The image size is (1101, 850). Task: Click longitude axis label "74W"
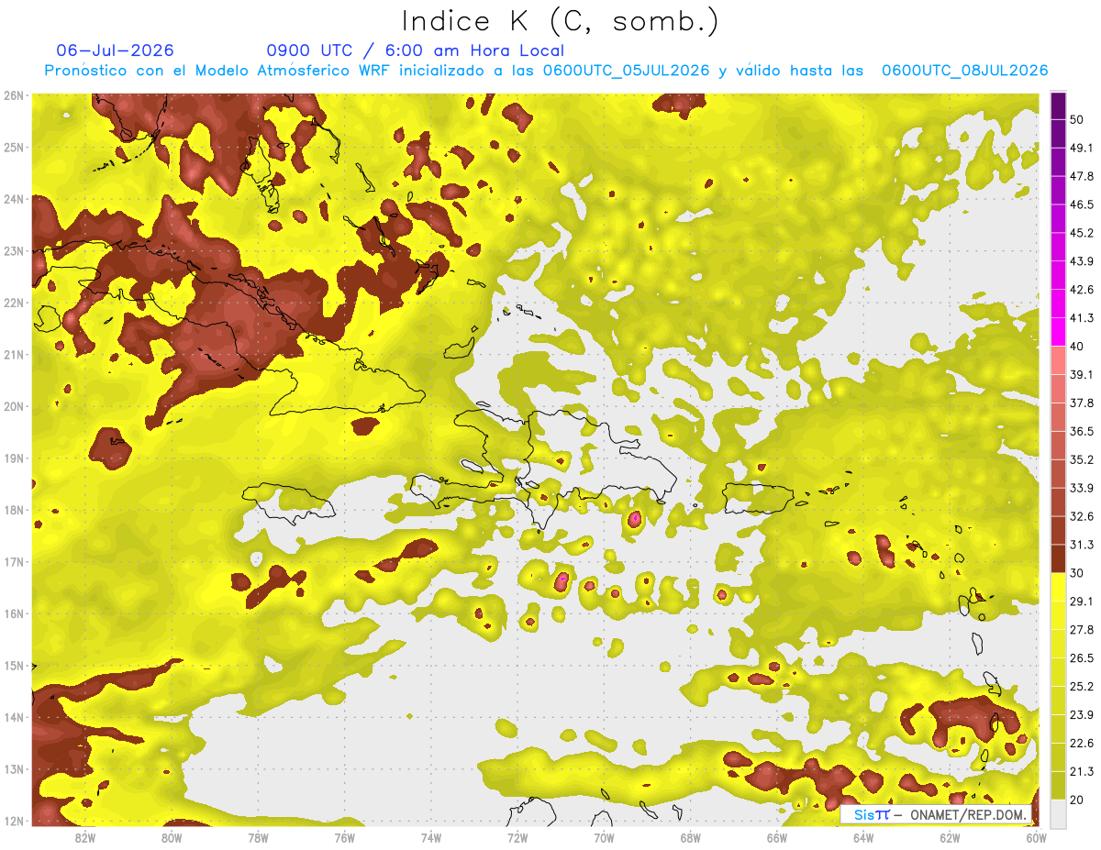pyautogui.click(x=431, y=837)
